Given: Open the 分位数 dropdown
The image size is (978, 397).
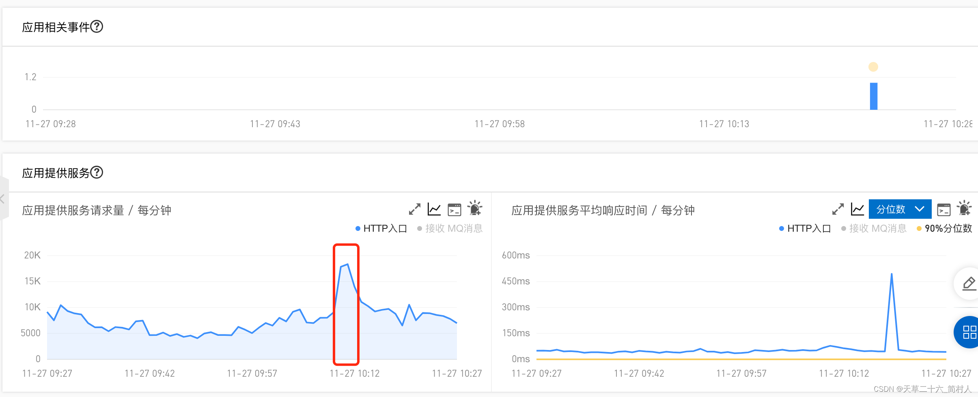Looking at the screenshot, I should [x=900, y=209].
